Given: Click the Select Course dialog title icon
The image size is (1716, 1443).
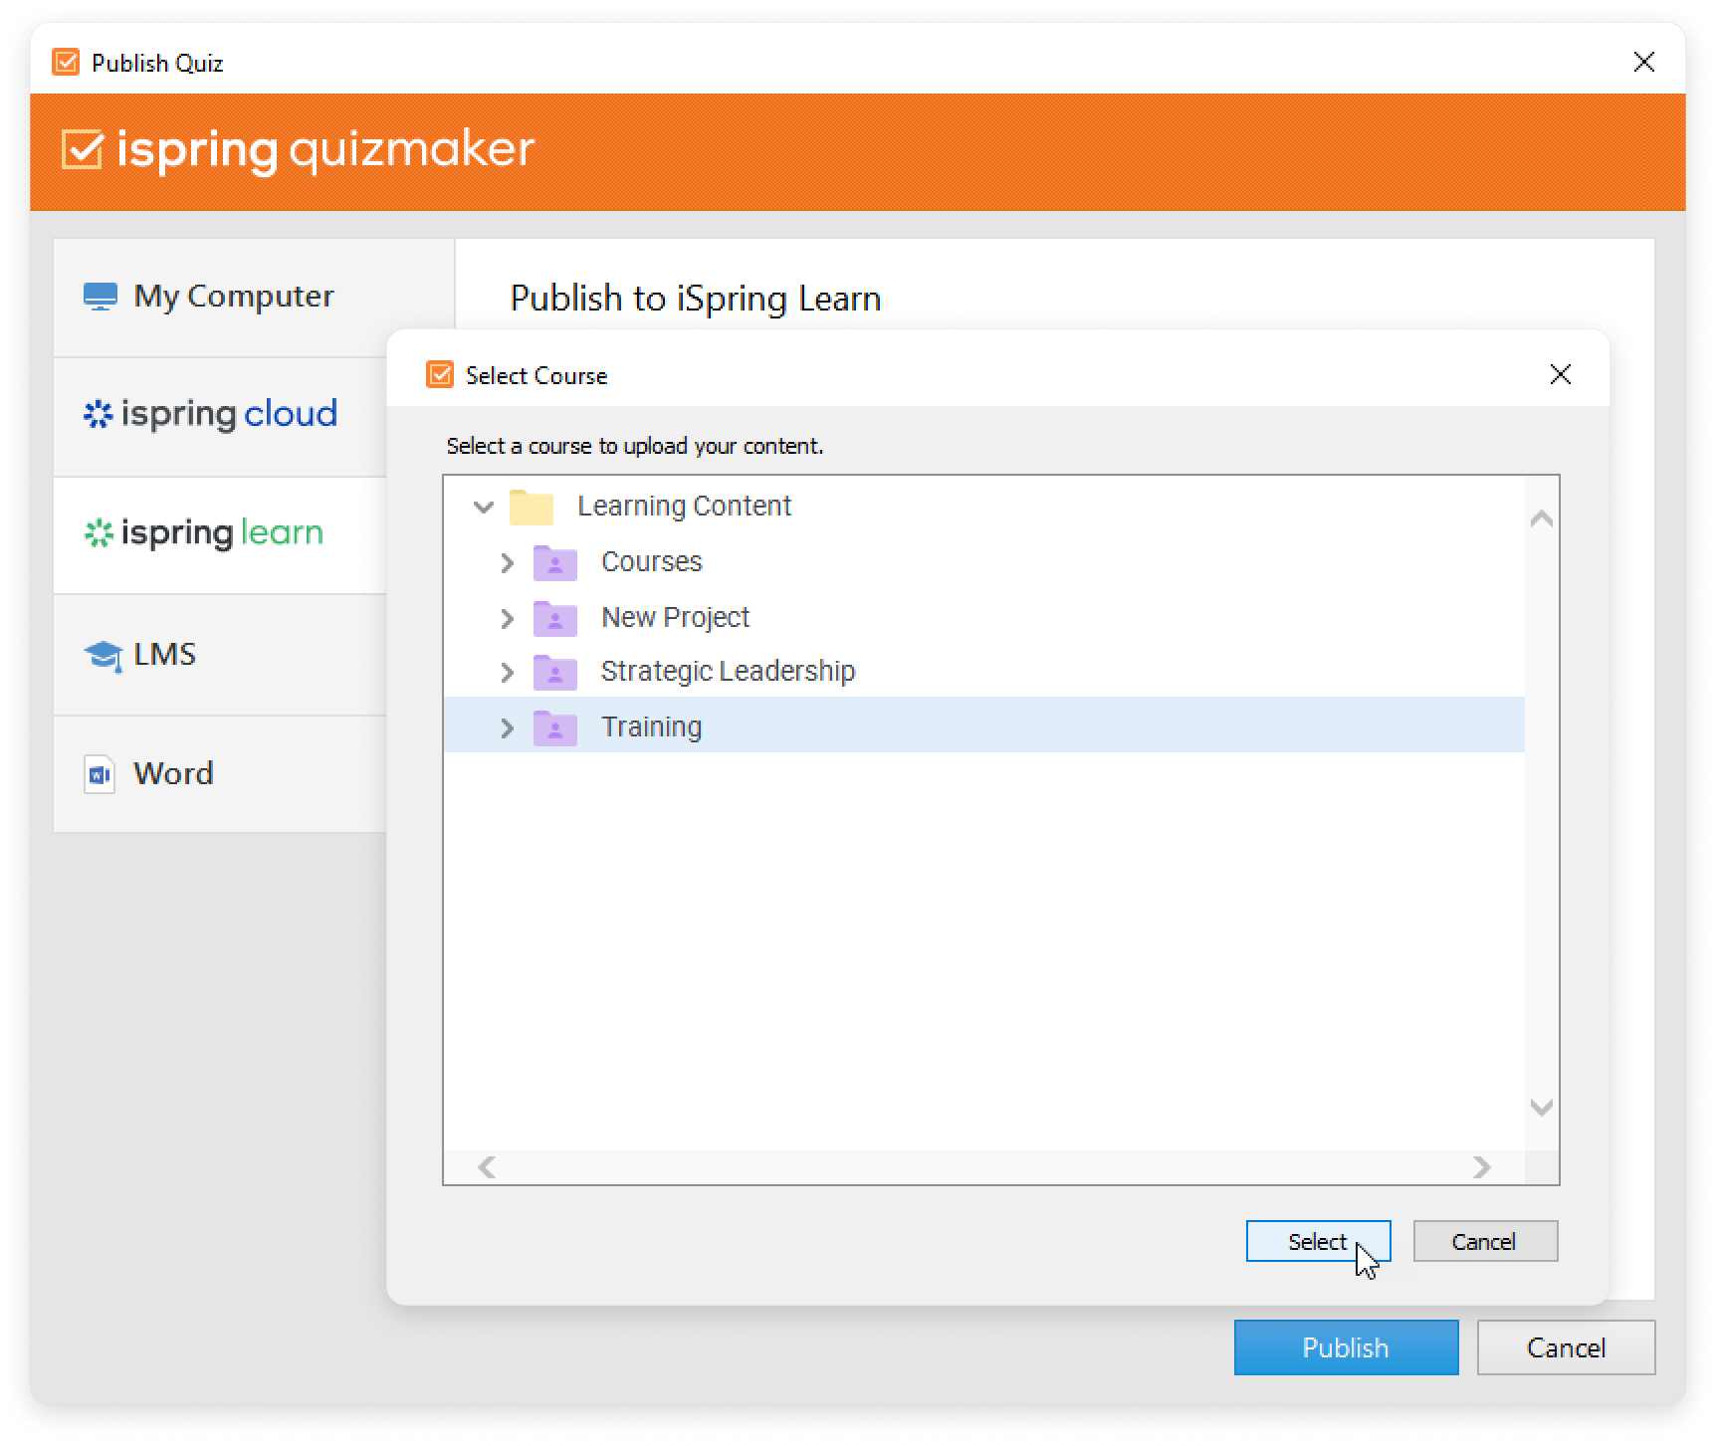Looking at the screenshot, I should pos(440,374).
